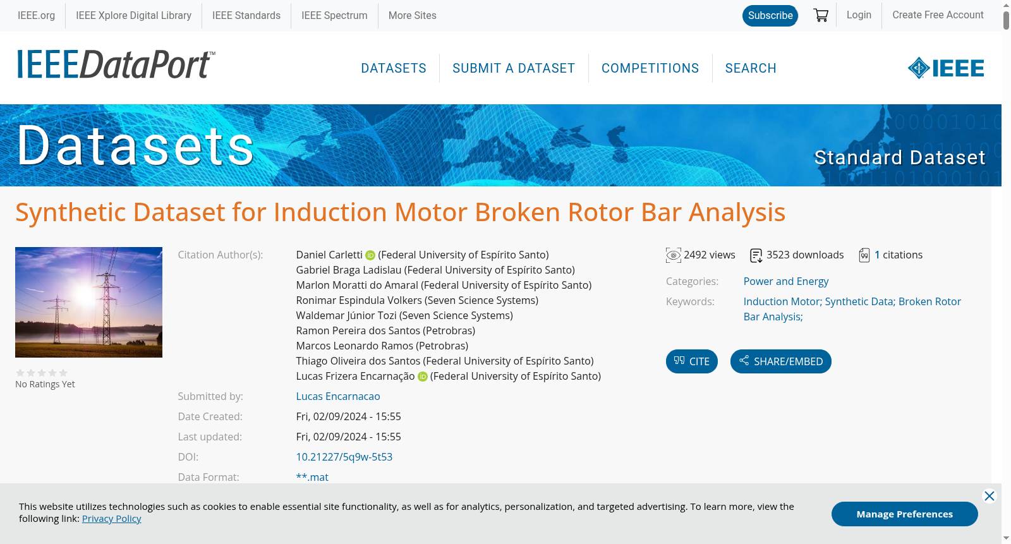Viewport: 1011px width, 544px height.
Task: Click the citations document icon
Action: [x=864, y=255]
